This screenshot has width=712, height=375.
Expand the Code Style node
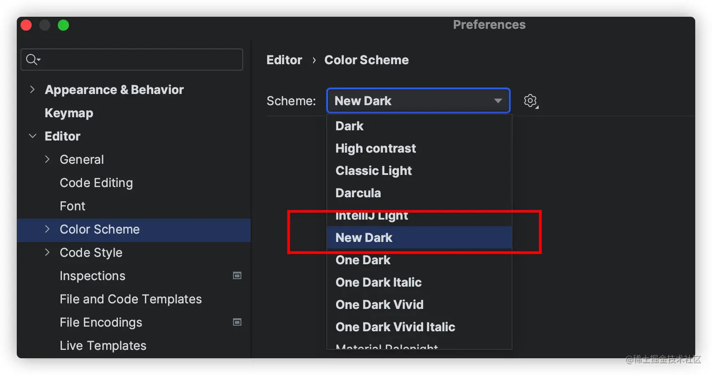coord(47,252)
